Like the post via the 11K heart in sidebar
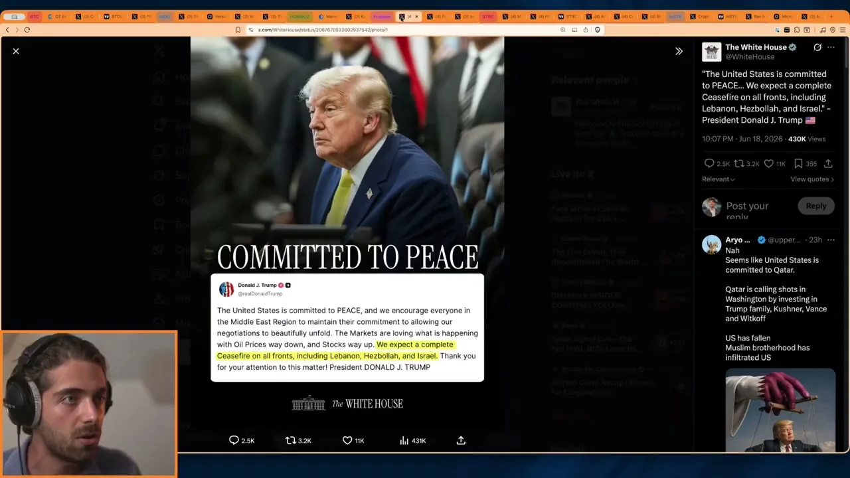 768,163
